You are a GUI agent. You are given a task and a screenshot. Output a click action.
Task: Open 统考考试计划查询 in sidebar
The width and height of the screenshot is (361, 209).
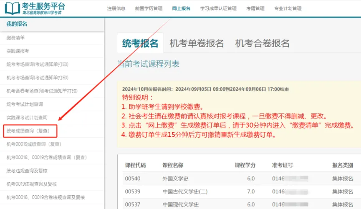[x=25, y=104]
